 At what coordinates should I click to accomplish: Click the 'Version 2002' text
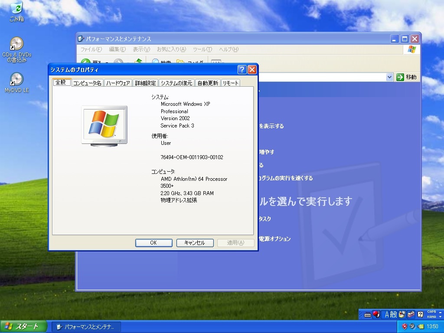pyautogui.click(x=175, y=118)
